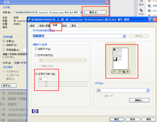Open the 水印 watermark dropdown
This screenshot has width=157, height=122.
(x=148, y=91)
